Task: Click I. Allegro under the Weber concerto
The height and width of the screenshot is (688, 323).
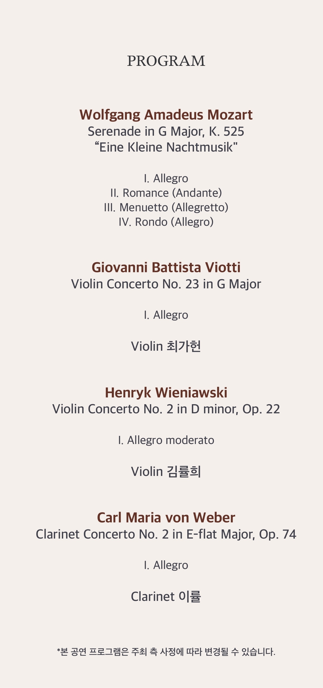Action: tap(166, 565)
